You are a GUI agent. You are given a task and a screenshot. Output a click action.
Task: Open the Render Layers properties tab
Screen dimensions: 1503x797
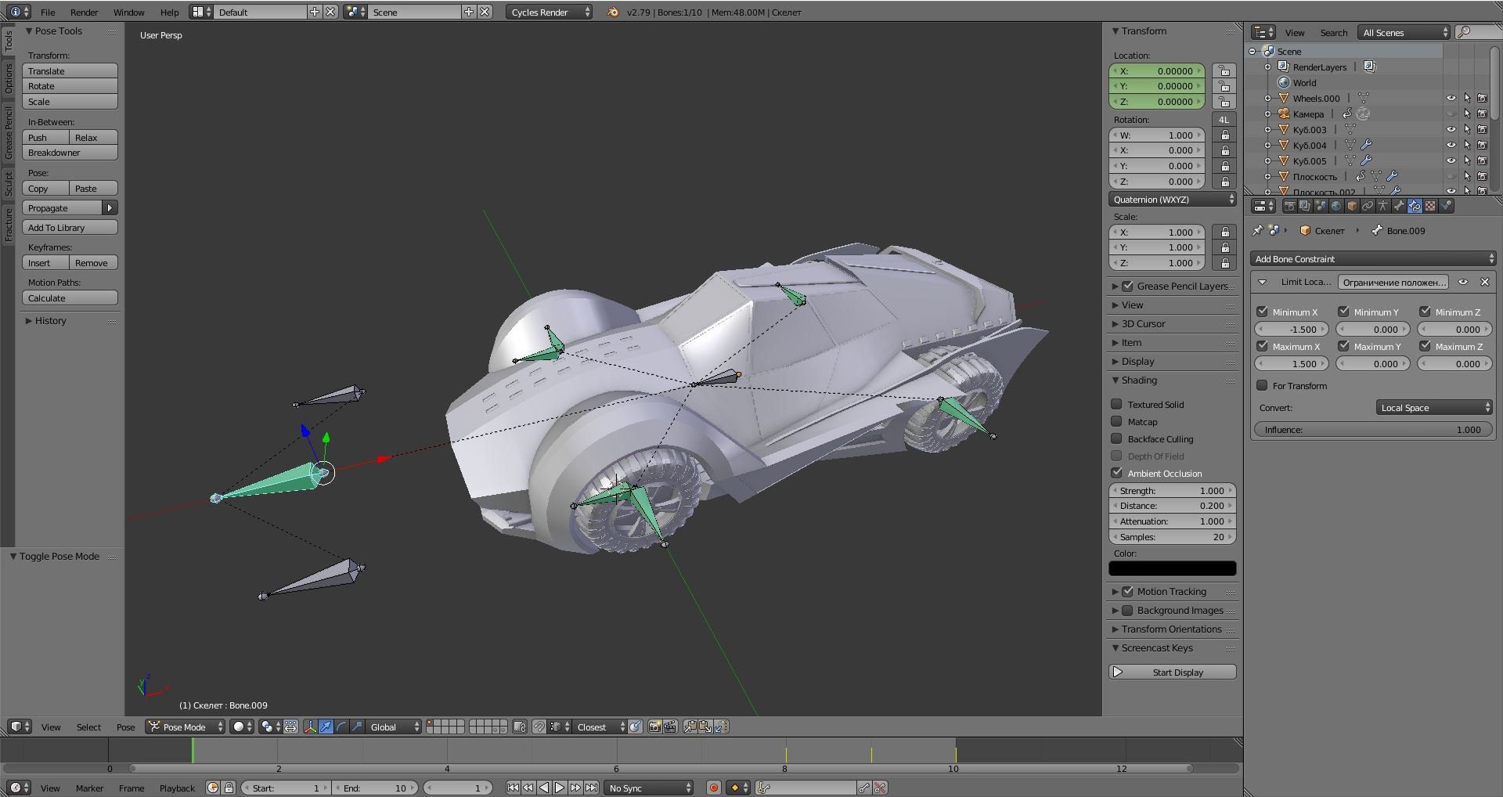(1305, 206)
